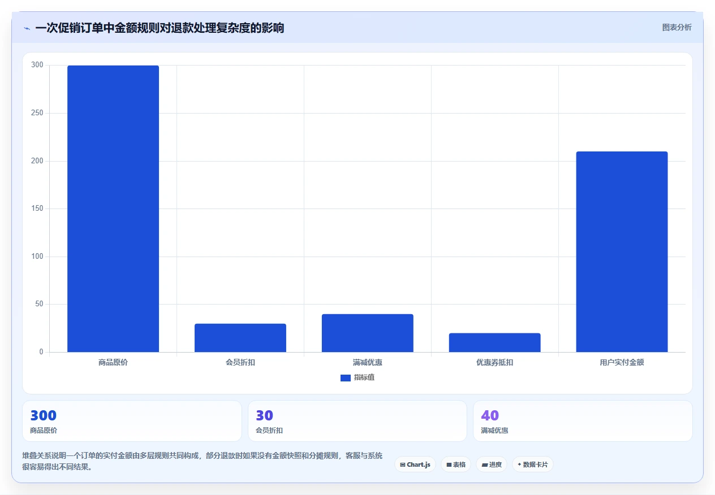Click the 300 y-axis tick label

pos(37,65)
